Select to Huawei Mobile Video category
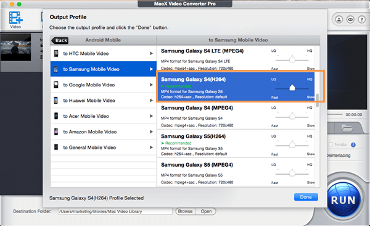The height and width of the screenshot is (226, 370). coord(104,100)
